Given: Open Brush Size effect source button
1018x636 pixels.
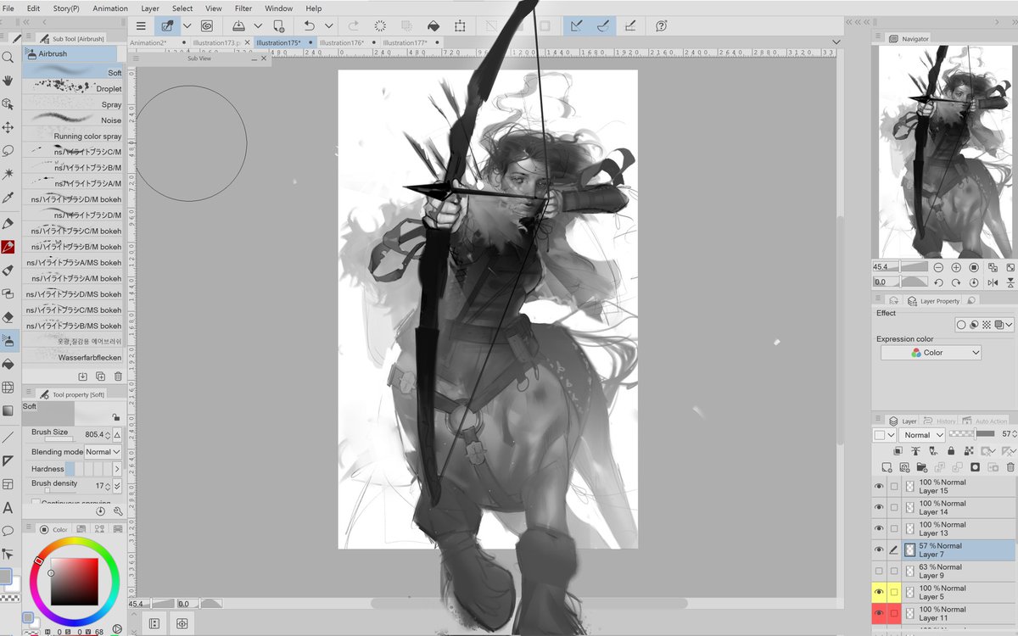Looking at the screenshot, I should point(117,435).
